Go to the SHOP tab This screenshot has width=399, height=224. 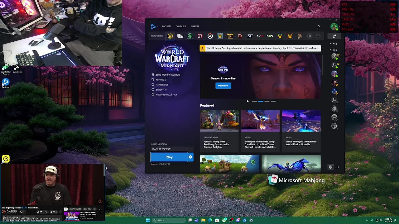(x=195, y=26)
